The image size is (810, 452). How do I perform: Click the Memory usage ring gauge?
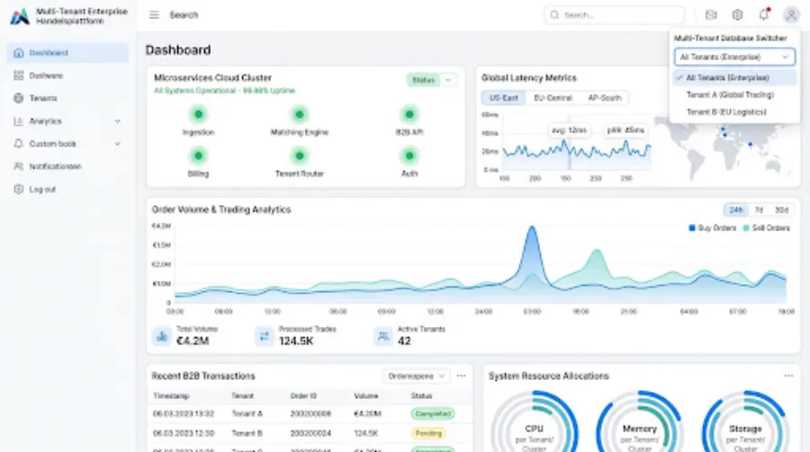point(640,423)
